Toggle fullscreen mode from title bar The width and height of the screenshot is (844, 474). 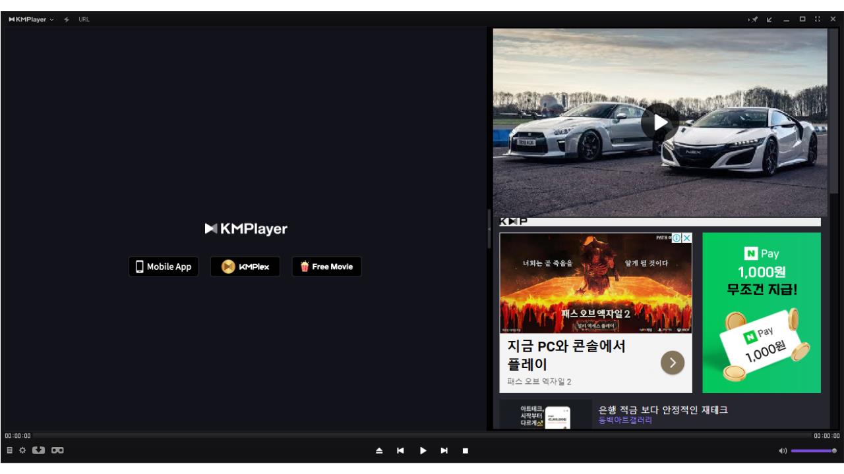(818, 19)
